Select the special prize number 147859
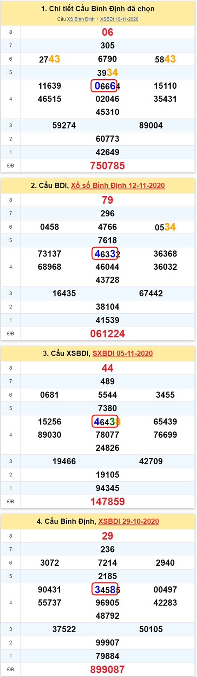Screen dimensions: 197x677 coord(108,501)
